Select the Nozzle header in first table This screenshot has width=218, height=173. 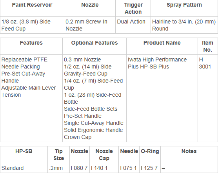click(x=90, y=5)
